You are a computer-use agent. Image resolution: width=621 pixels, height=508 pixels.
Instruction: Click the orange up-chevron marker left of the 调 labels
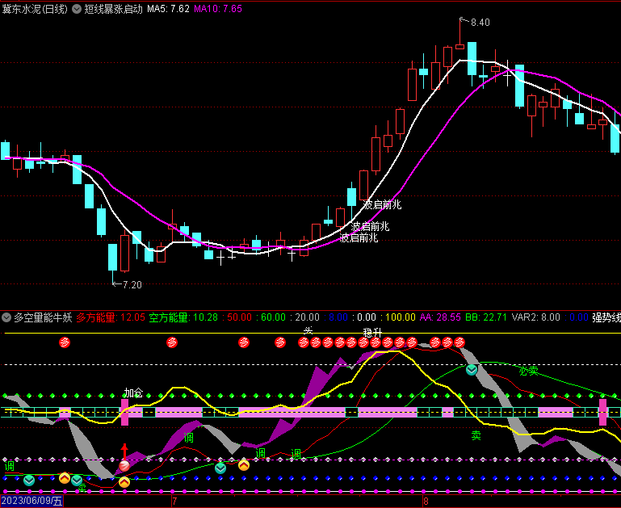tap(244, 465)
